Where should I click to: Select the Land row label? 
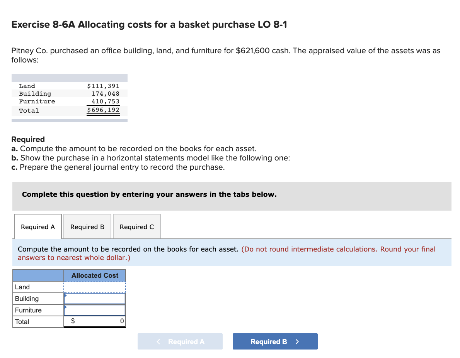pos(22,287)
